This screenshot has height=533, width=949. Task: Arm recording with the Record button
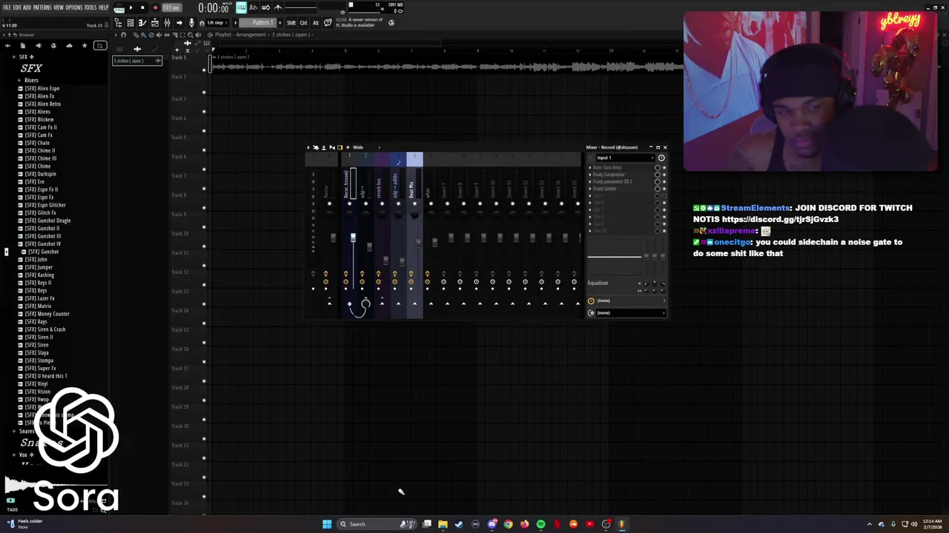tap(155, 7)
